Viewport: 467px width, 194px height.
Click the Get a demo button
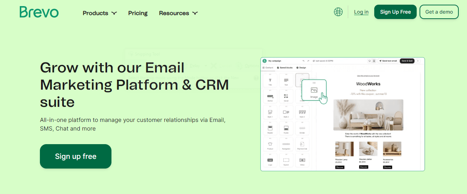439,12
